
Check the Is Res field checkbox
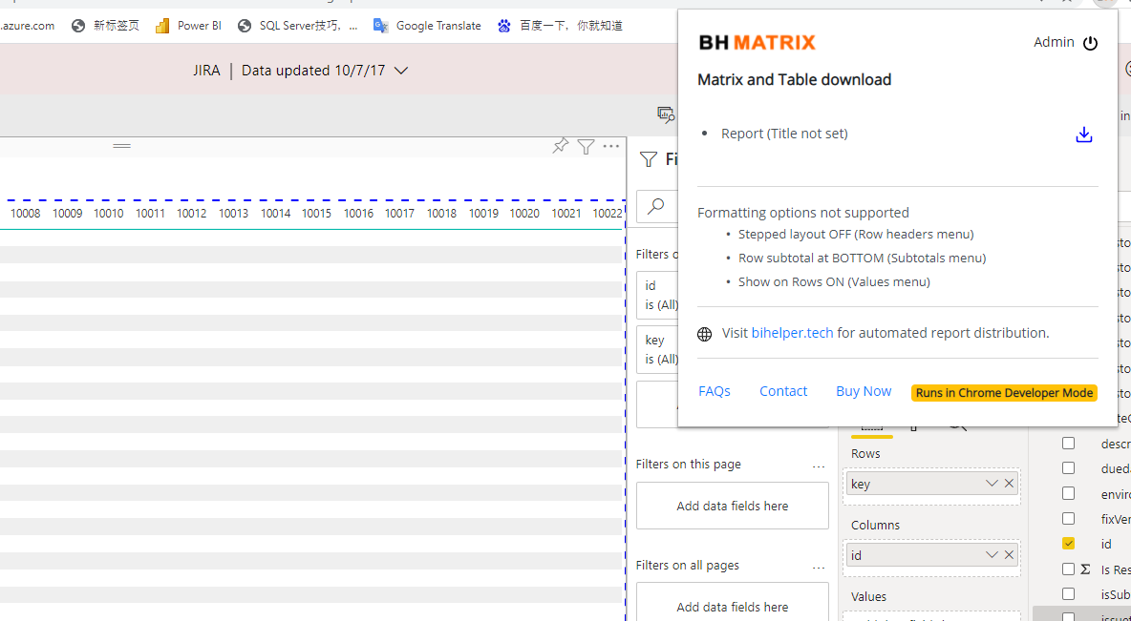pyautogui.click(x=1068, y=569)
